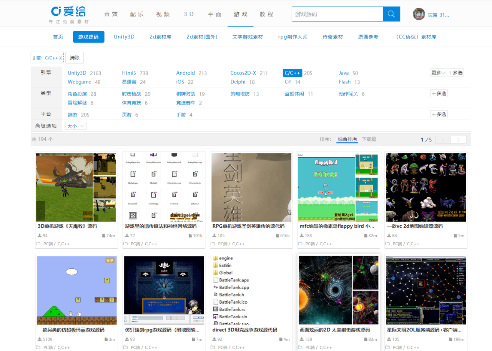Open the Aigei site logo

68,15
